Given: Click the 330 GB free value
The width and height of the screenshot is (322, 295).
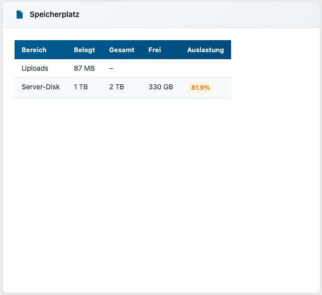Looking at the screenshot, I should (x=161, y=87).
